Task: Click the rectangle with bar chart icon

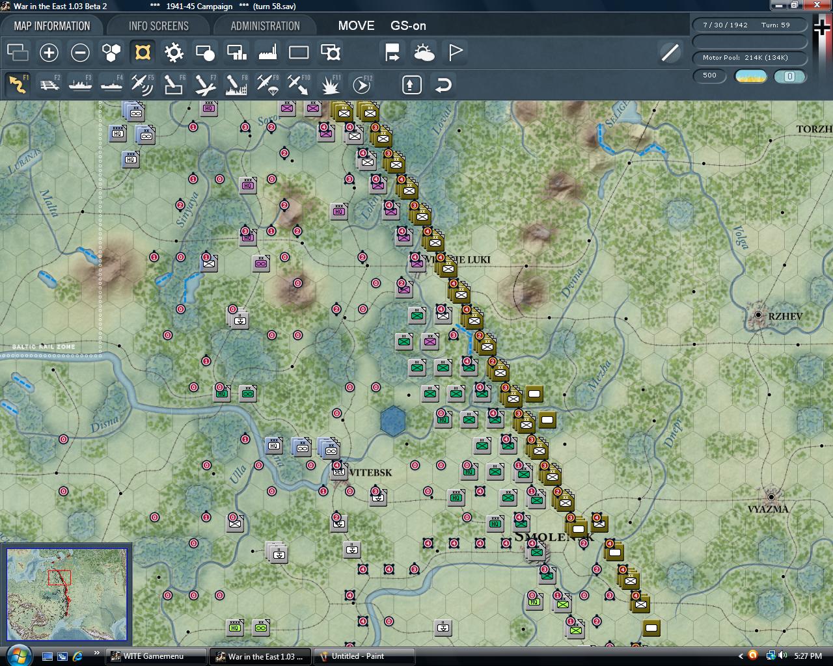Action: [236, 52]
